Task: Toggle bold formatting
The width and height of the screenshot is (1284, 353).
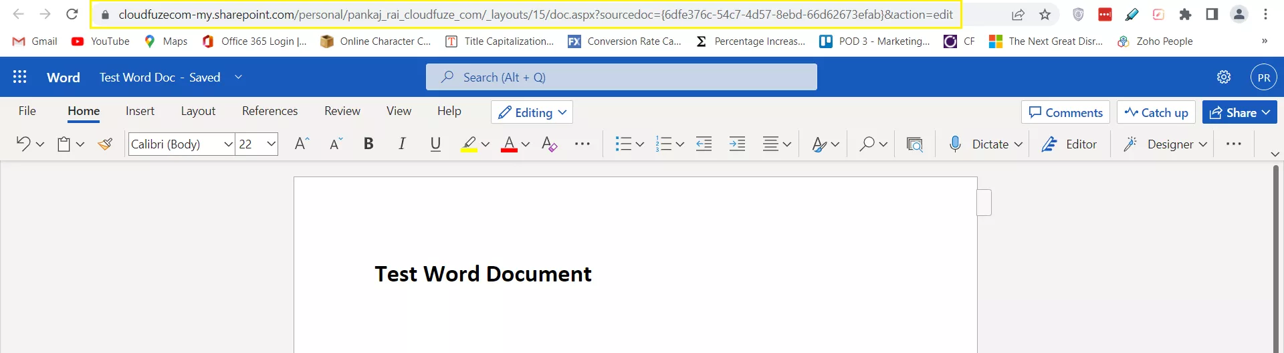Action: pyautogui.click(x=368, y=144)
